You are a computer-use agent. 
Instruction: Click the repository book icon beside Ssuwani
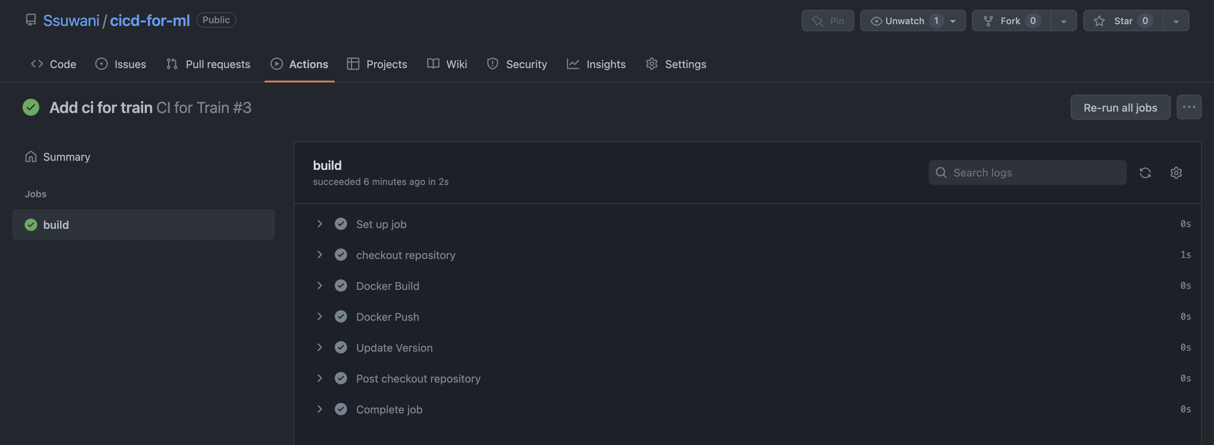pyautogui.click(x=31, y=20)
